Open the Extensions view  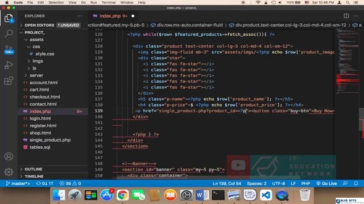9,80
